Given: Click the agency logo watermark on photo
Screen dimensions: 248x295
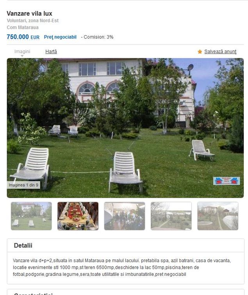Looking at the screenshot, I should pos(227,181).
